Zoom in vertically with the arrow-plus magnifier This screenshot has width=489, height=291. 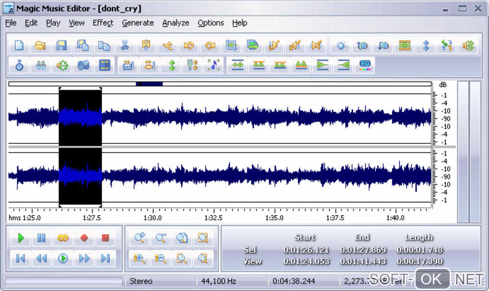point(139,258)
